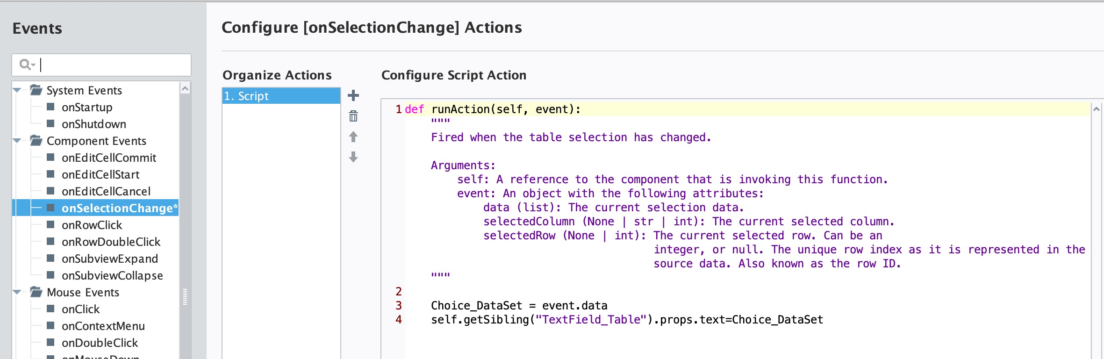Click line number 3 in the gutter
Image resolution: width=1104 pixels, height=359 pixels.
(399, 305)
